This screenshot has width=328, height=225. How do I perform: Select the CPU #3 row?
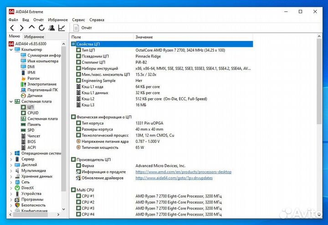pos(162,208)
